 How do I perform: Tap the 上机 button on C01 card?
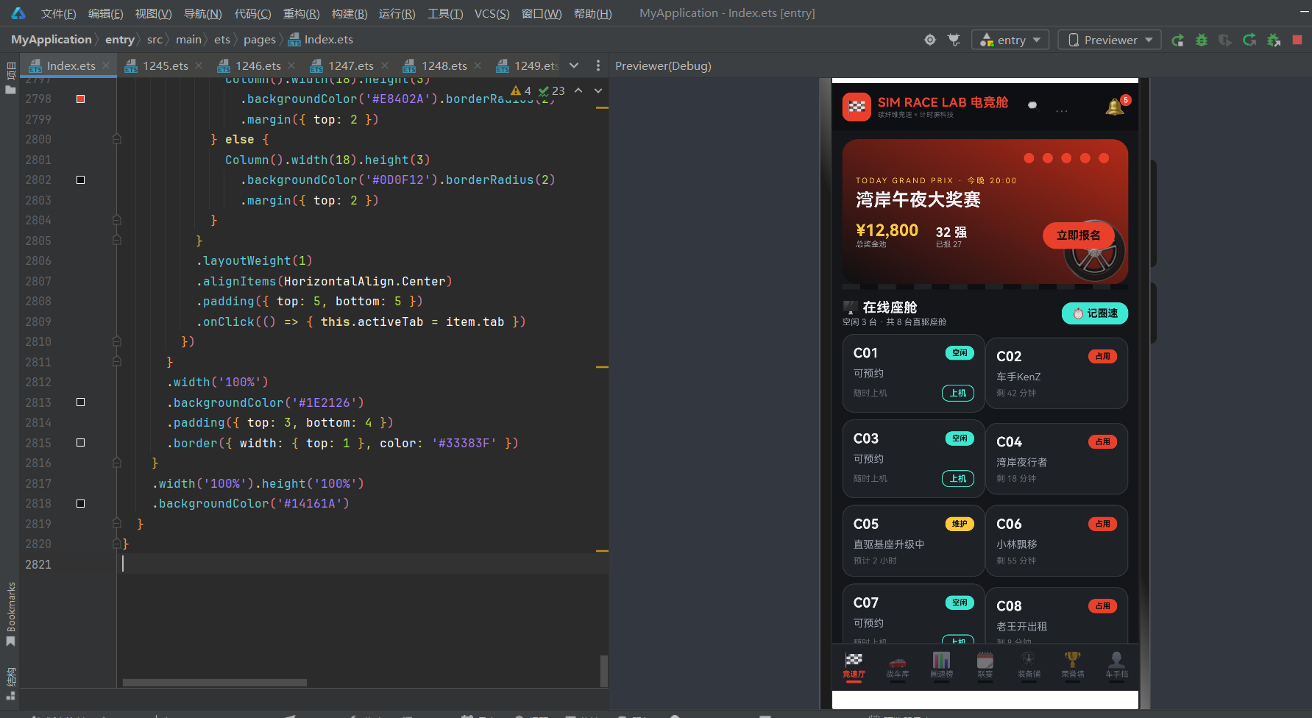click(x=958, y=393)
